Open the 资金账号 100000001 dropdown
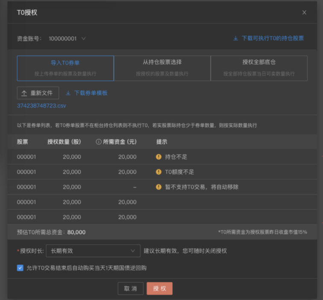323x300 pixels. (67, 39)
